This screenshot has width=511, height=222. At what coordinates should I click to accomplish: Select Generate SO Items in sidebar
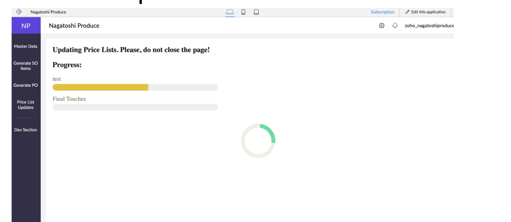(x=26, y=66)
